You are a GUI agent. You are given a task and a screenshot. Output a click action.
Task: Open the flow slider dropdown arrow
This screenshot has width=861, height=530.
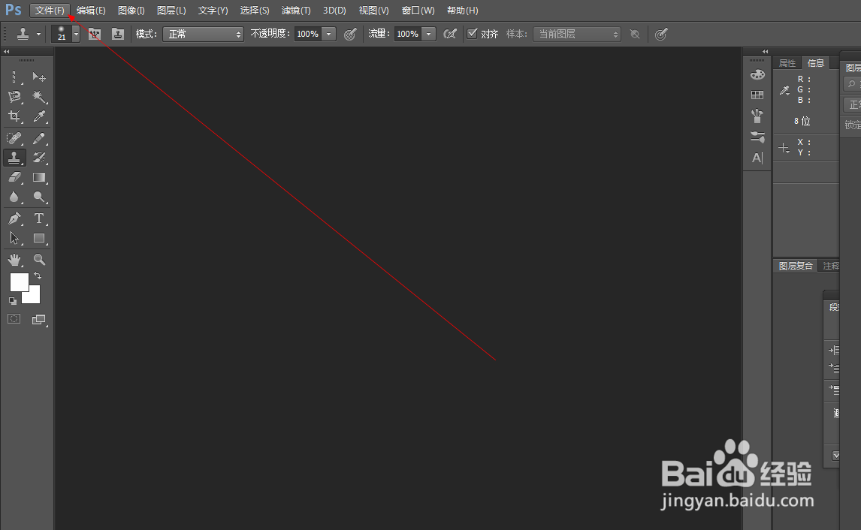428,34
